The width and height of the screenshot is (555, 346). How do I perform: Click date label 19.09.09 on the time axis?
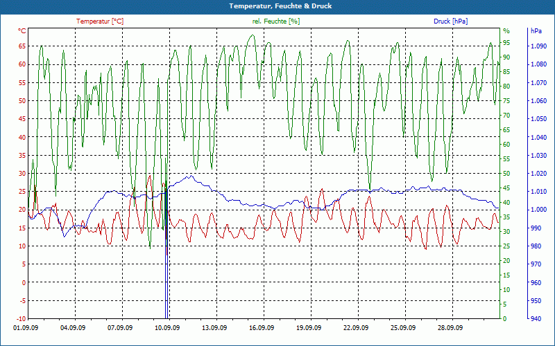309,327
